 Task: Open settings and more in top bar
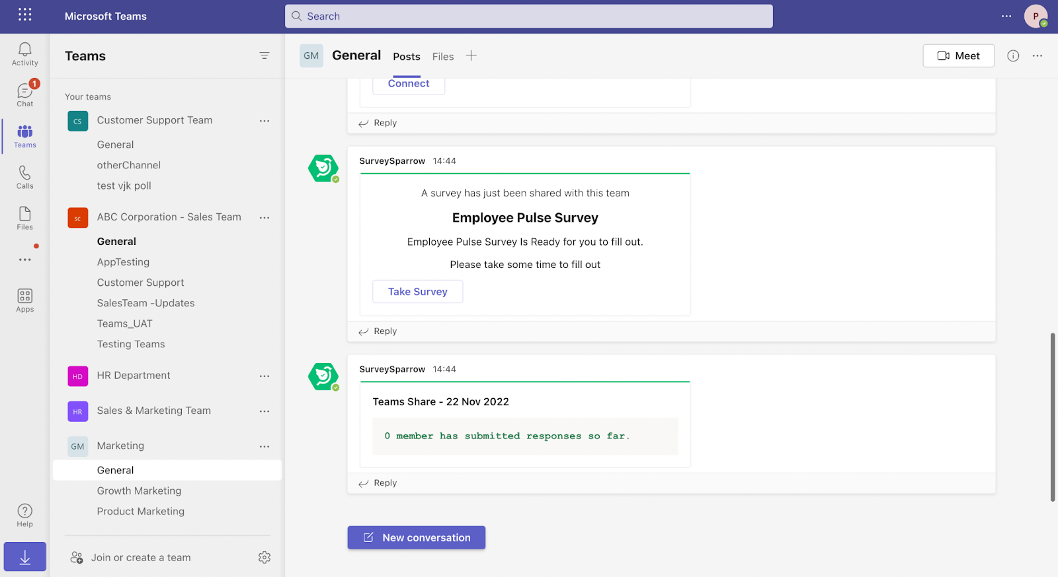click(x=1006, y=16)
